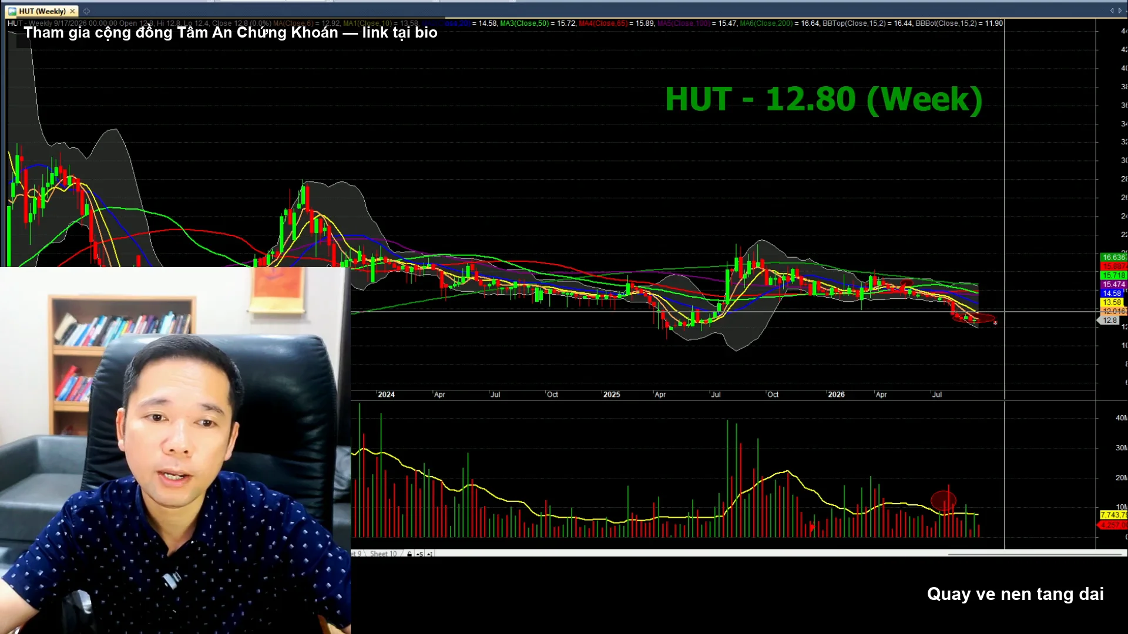This screenshot has width=1128, height=634.
Task: Click the 14.58 blue price label
Action: 1112,293
